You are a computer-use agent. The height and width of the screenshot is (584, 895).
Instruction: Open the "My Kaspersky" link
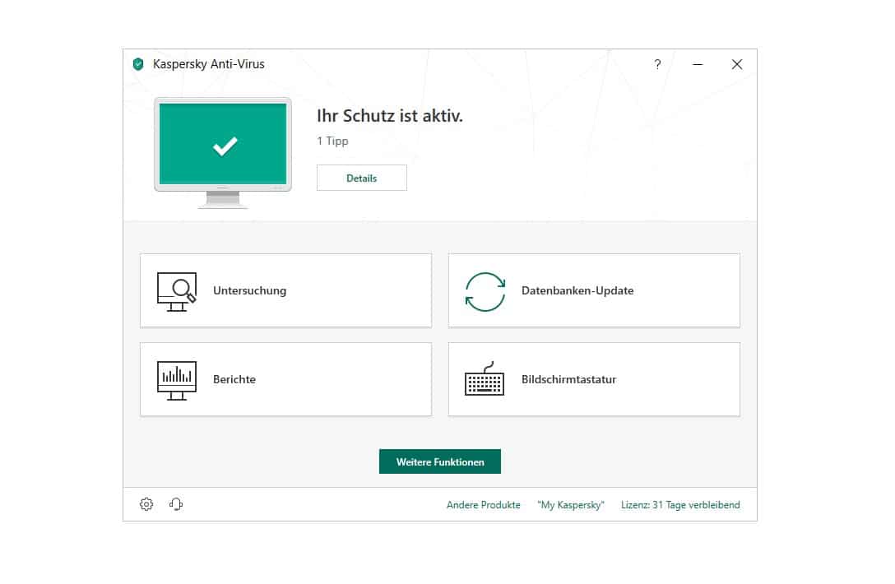[570, 505]
